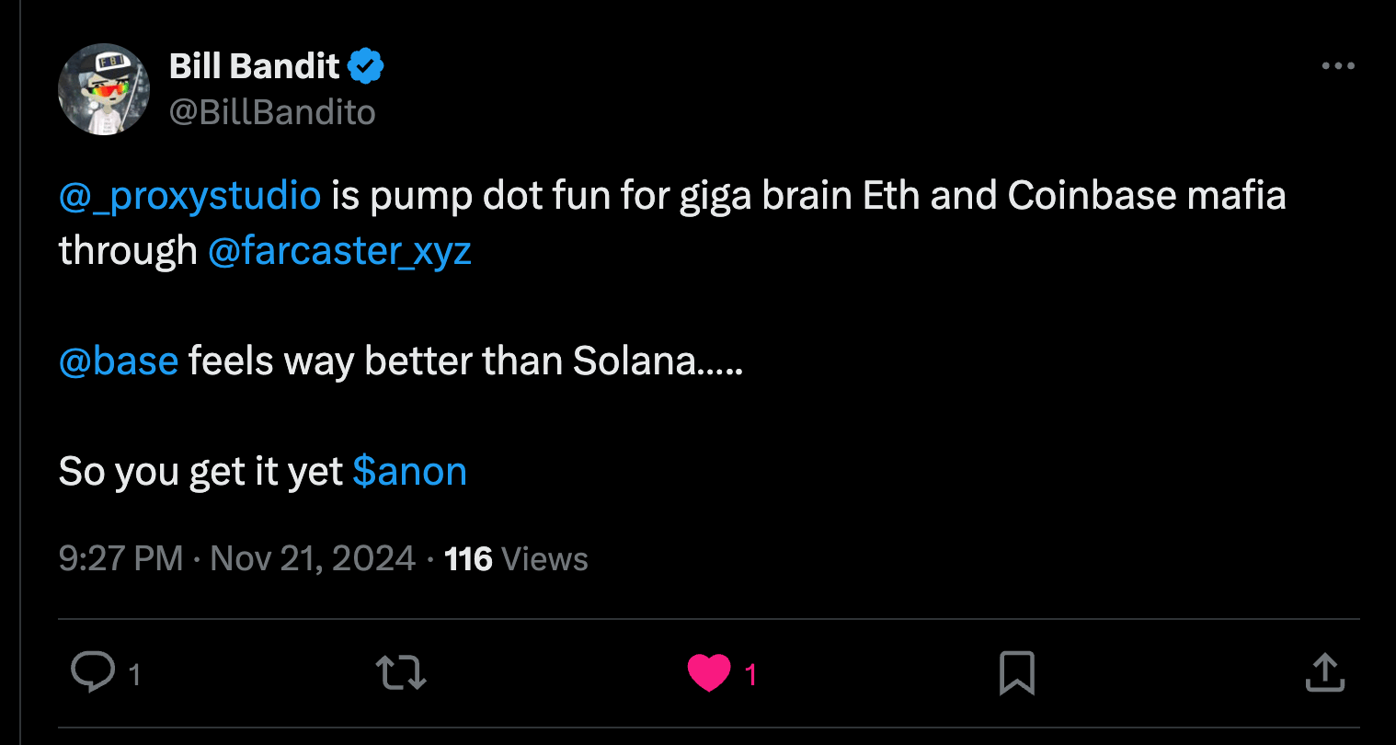Click the pink like count number

(x=750, y=675)
